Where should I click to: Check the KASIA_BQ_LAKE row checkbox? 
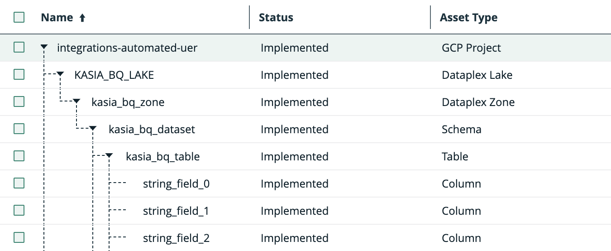(x=19, y=74)
